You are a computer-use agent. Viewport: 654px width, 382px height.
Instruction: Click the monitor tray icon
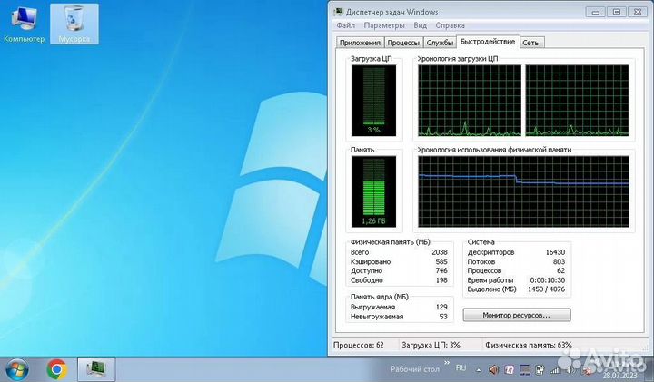[525, 370]
